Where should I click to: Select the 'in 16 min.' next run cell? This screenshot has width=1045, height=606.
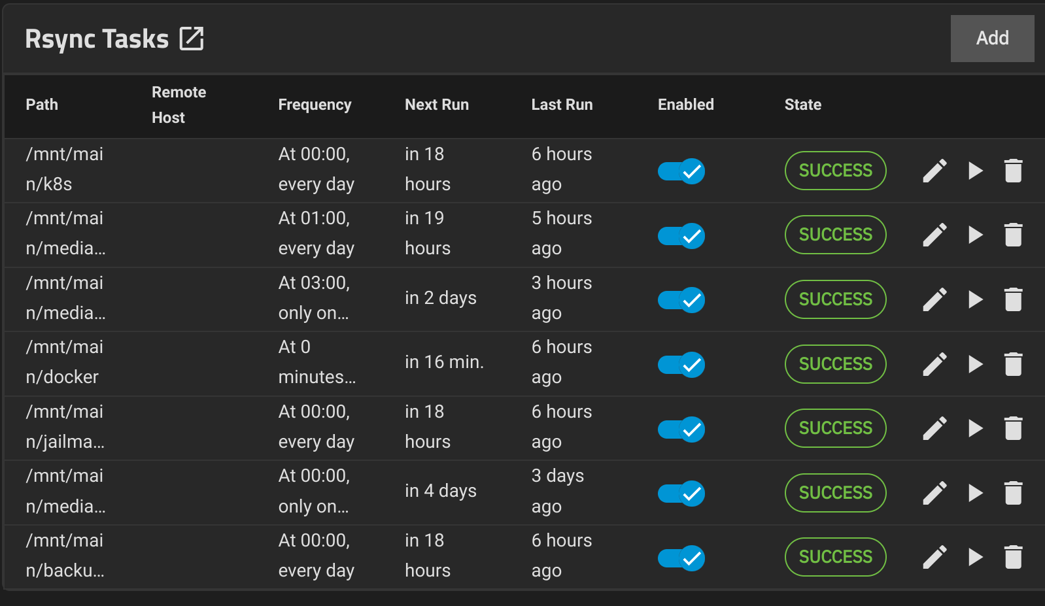pos(444,362)
